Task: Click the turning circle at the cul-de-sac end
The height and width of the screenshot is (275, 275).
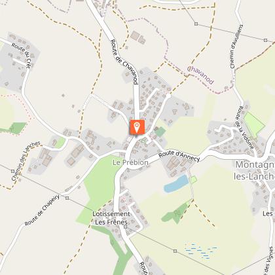Action: point(168,96)
